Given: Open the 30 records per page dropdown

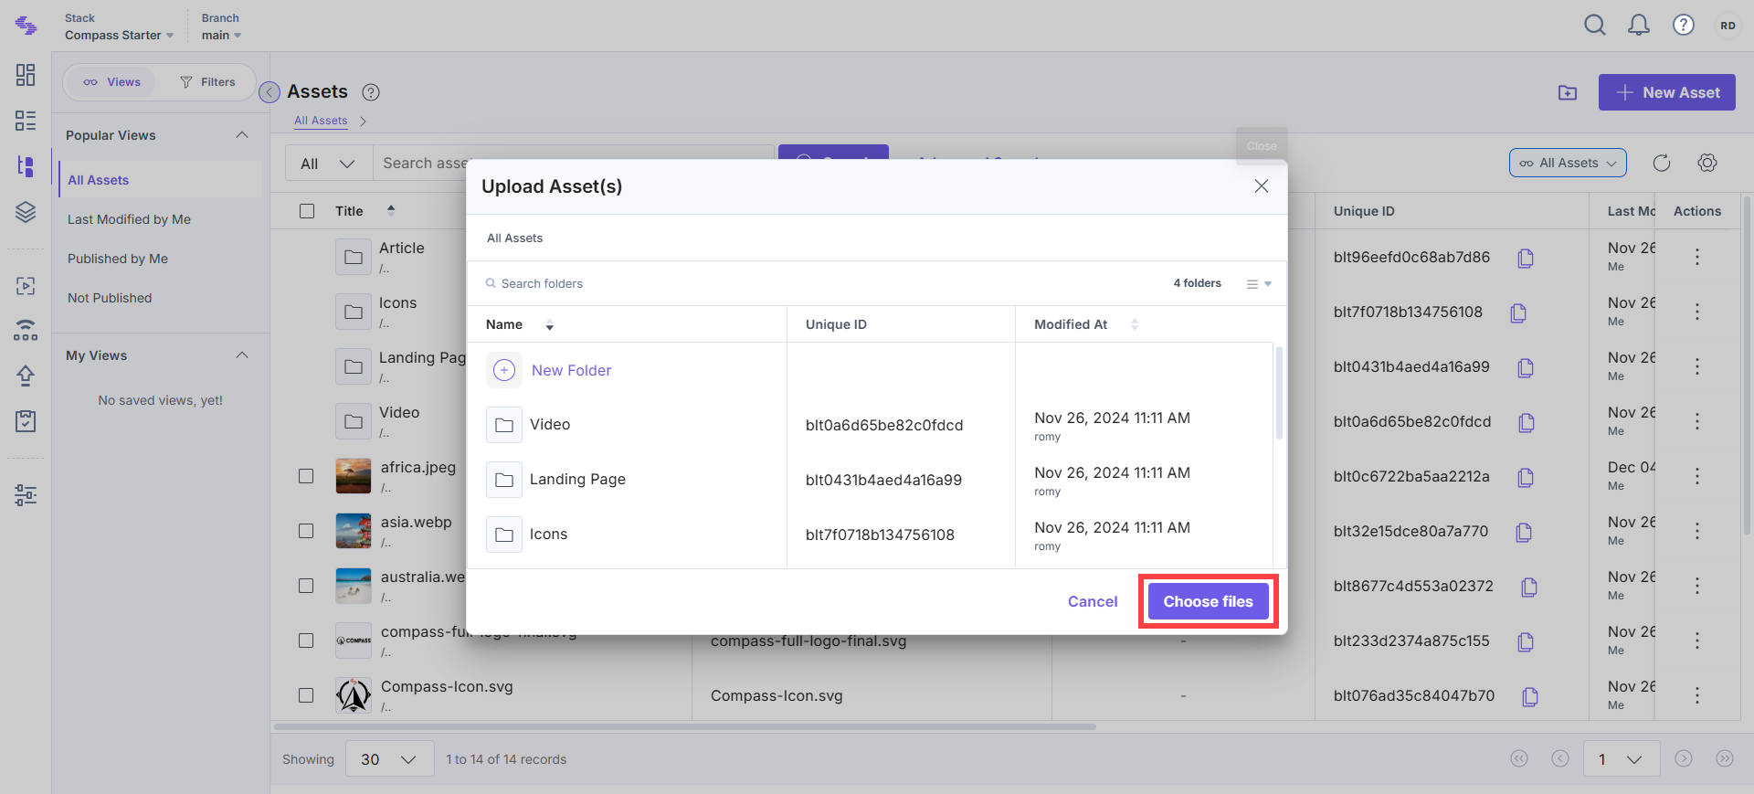Looking at the screenshot, I should [389, 759].
